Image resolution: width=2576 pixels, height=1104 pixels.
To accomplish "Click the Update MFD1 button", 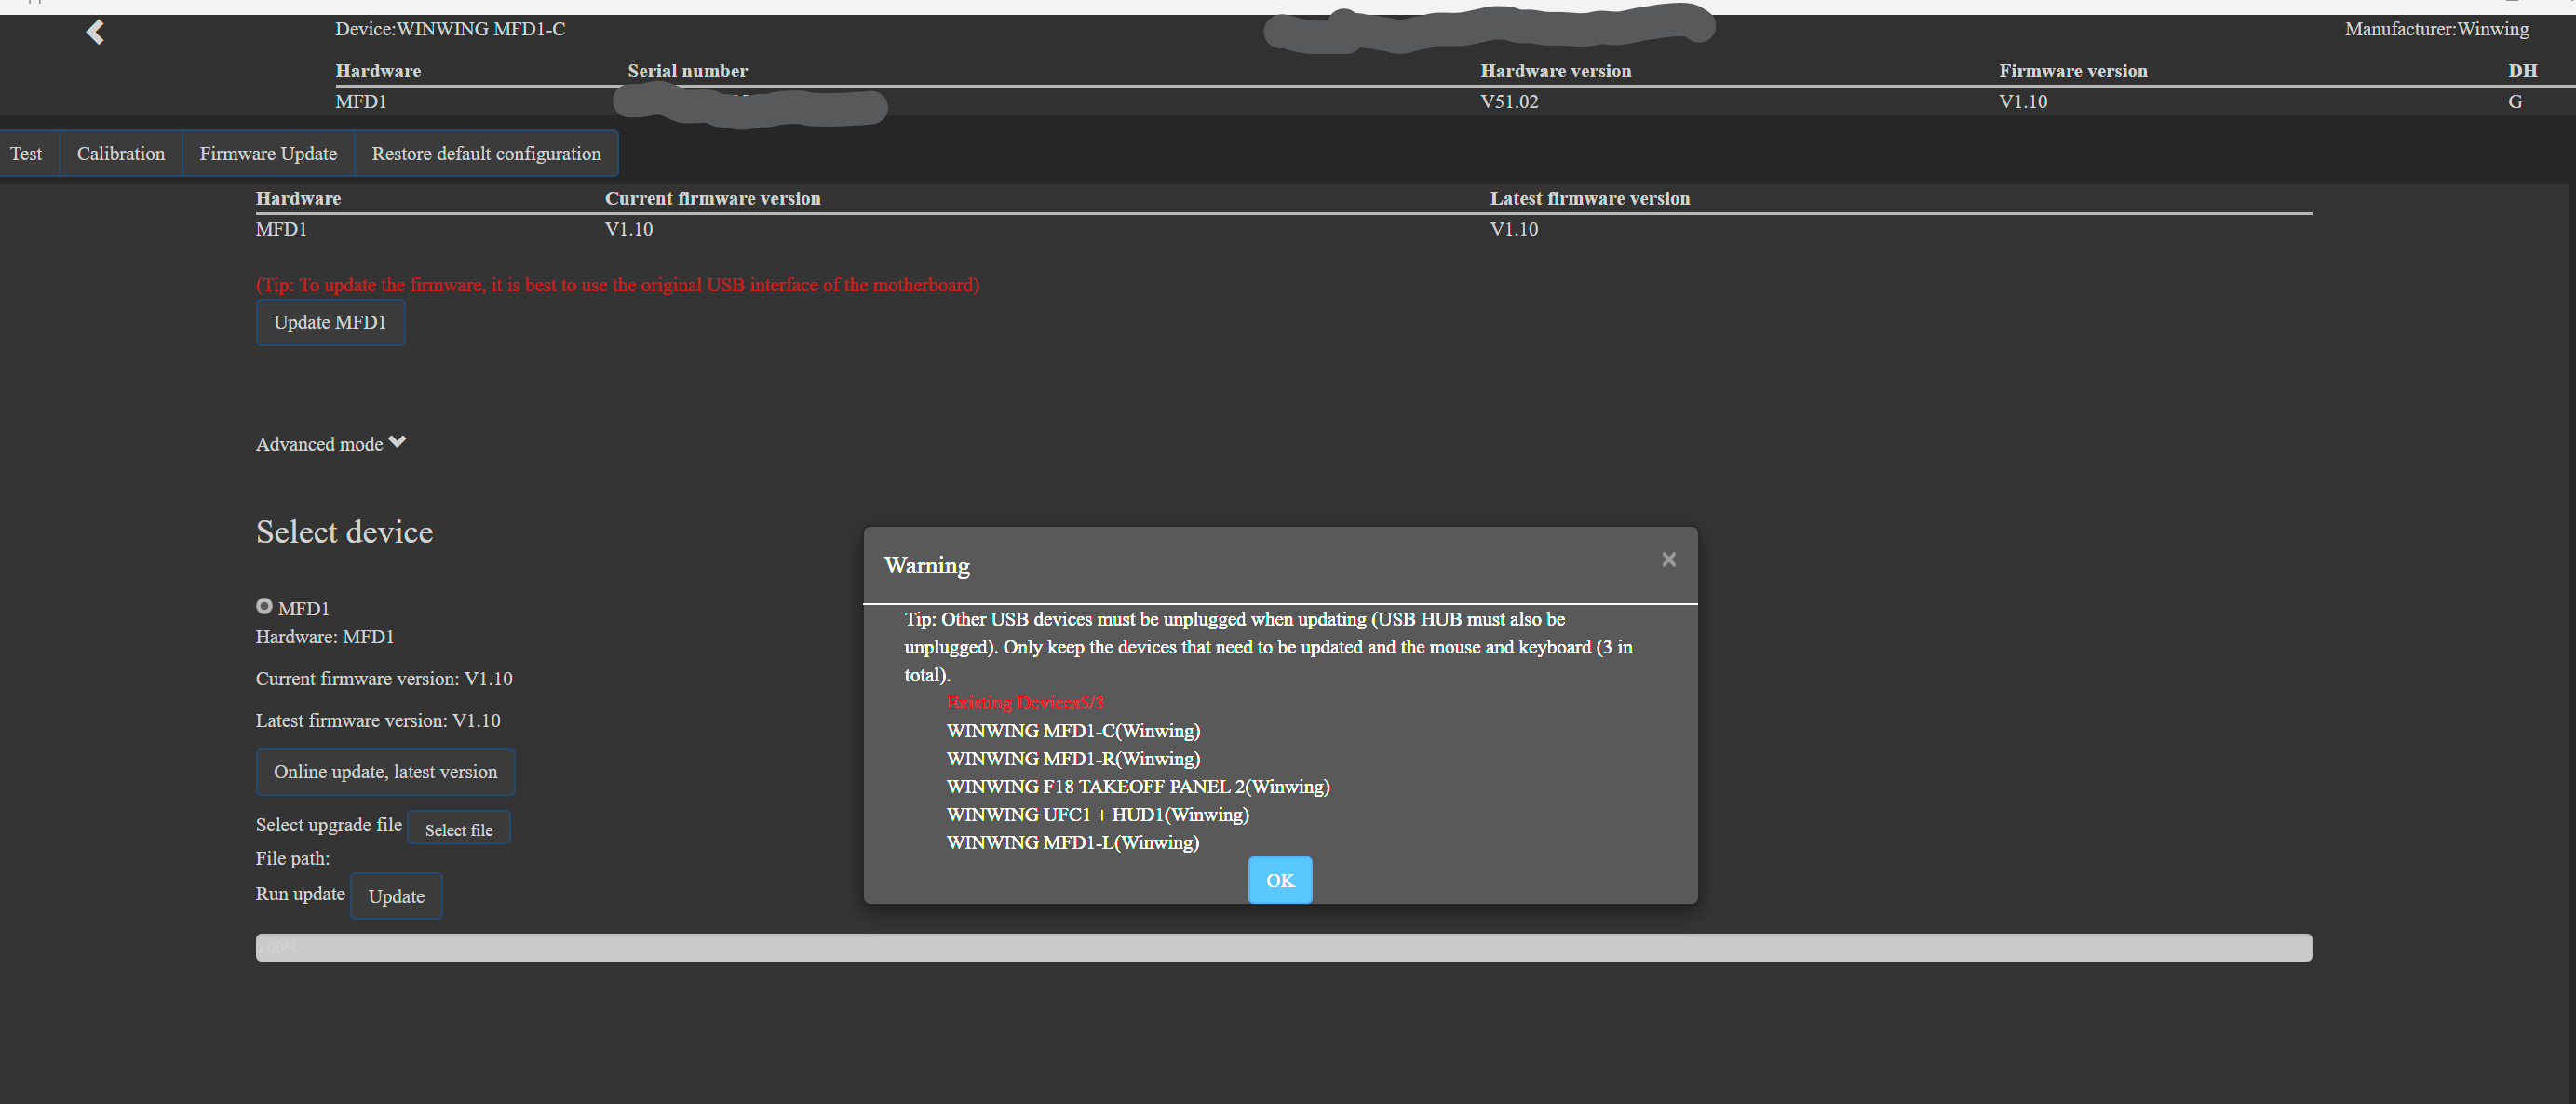I will (x=330, y=322).
